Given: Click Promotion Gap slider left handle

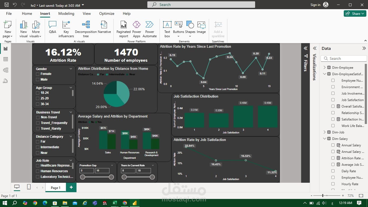Looking at the screenshot, I should point(83,177).
